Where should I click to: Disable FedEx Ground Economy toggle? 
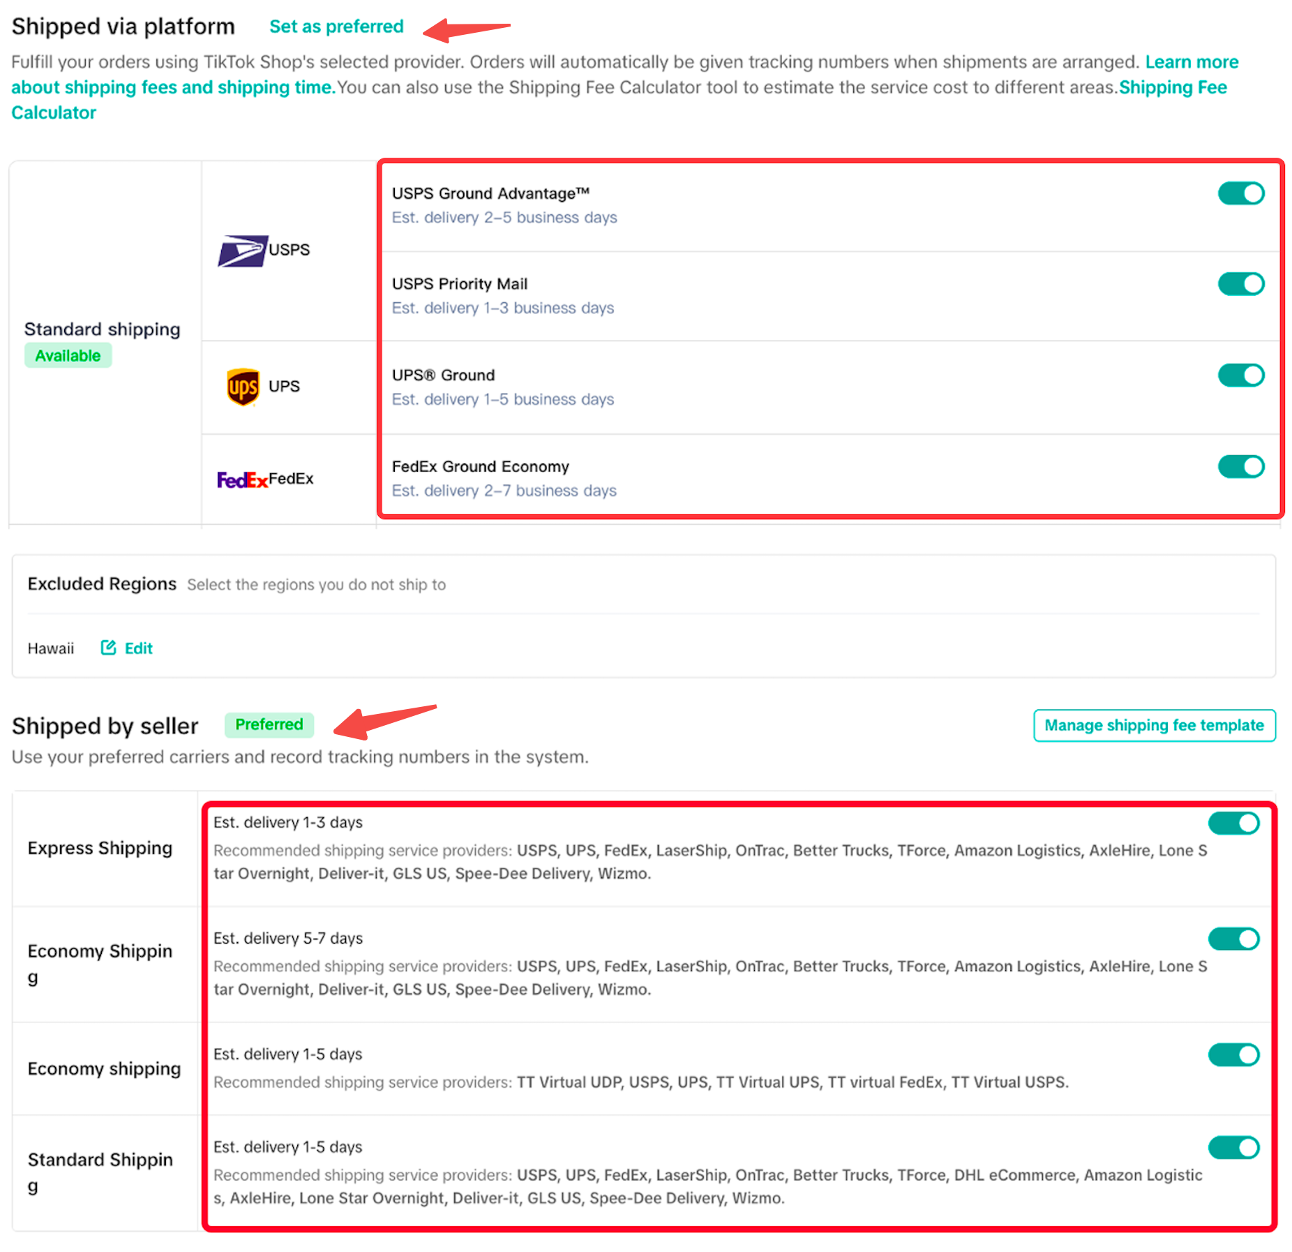pyautogui.click(x=1240, y=467)
